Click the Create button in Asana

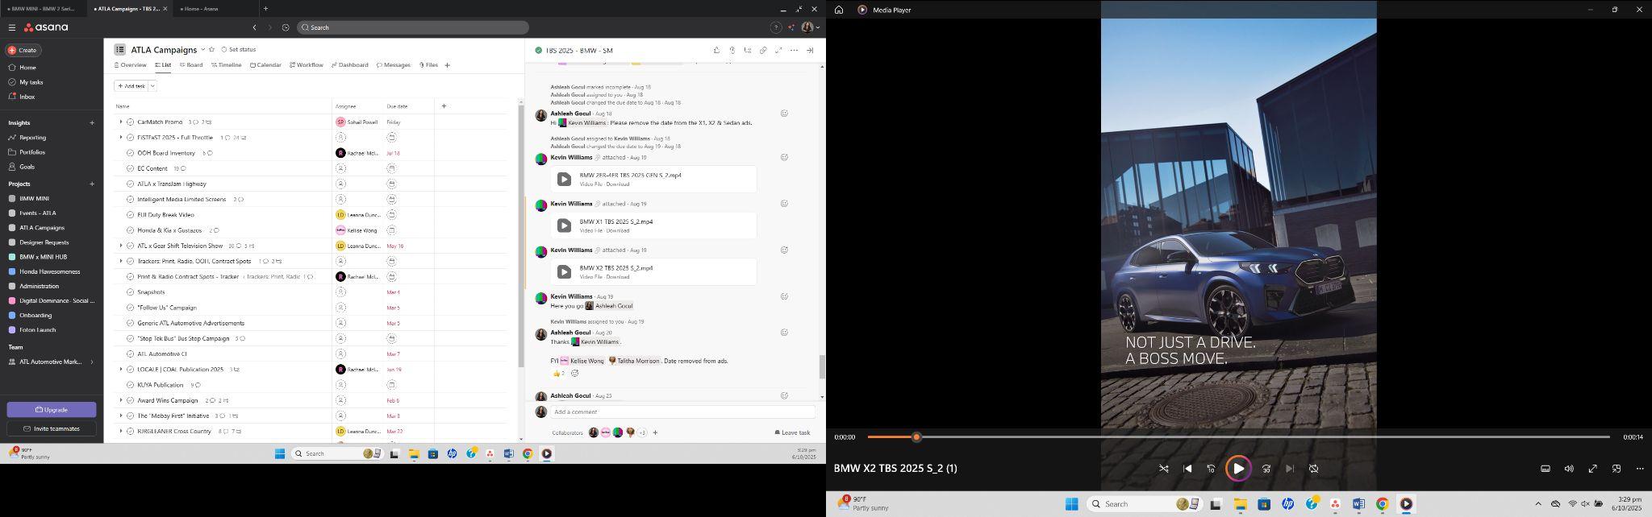(x=23, y=50)
